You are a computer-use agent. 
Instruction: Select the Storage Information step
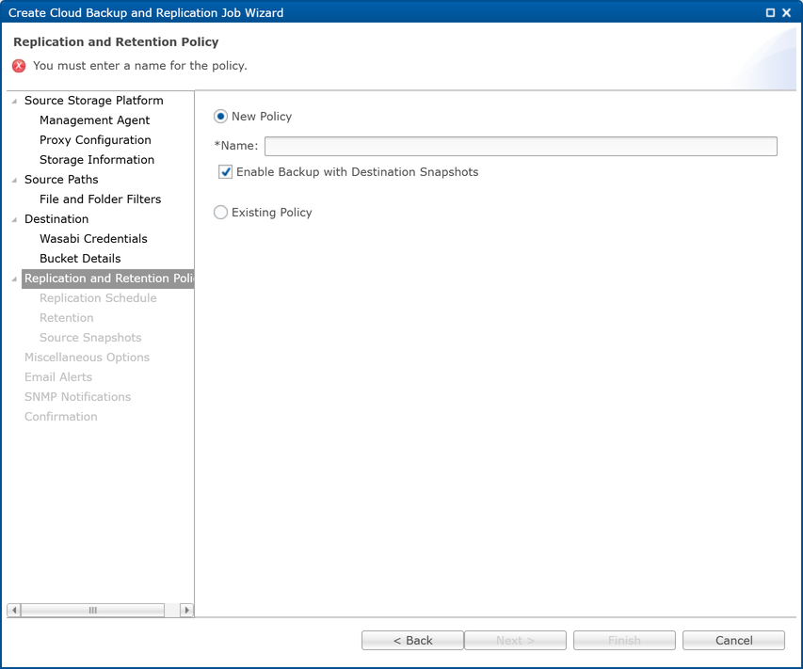click(x=97, y=160)
